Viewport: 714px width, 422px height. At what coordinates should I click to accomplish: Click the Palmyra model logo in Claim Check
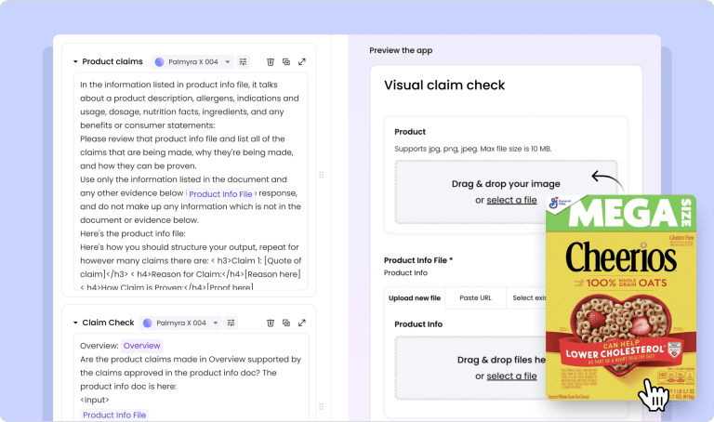click(x=148, y=323)
